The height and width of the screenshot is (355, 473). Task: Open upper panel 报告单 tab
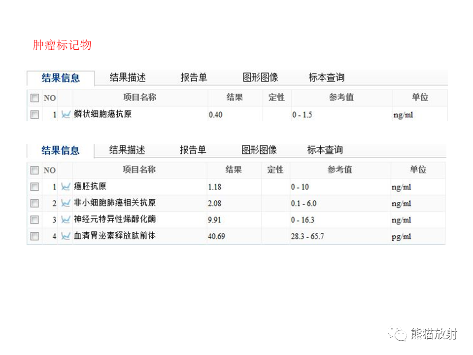click(x=194, y=77)
